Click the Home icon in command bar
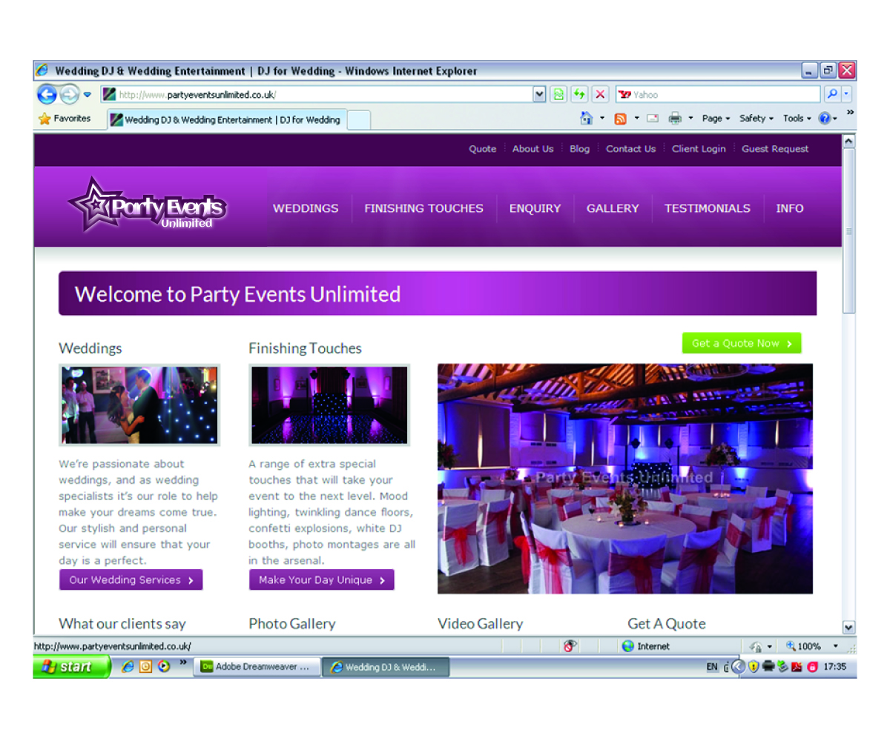890x741 pixels. coord(587,119)
